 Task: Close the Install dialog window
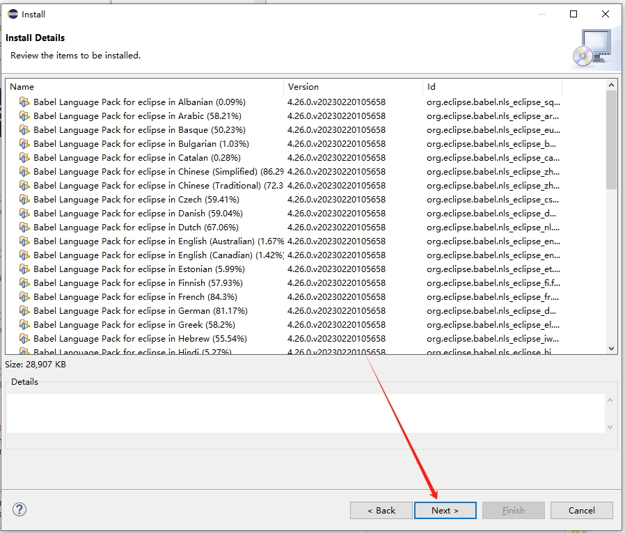[606, 15]
